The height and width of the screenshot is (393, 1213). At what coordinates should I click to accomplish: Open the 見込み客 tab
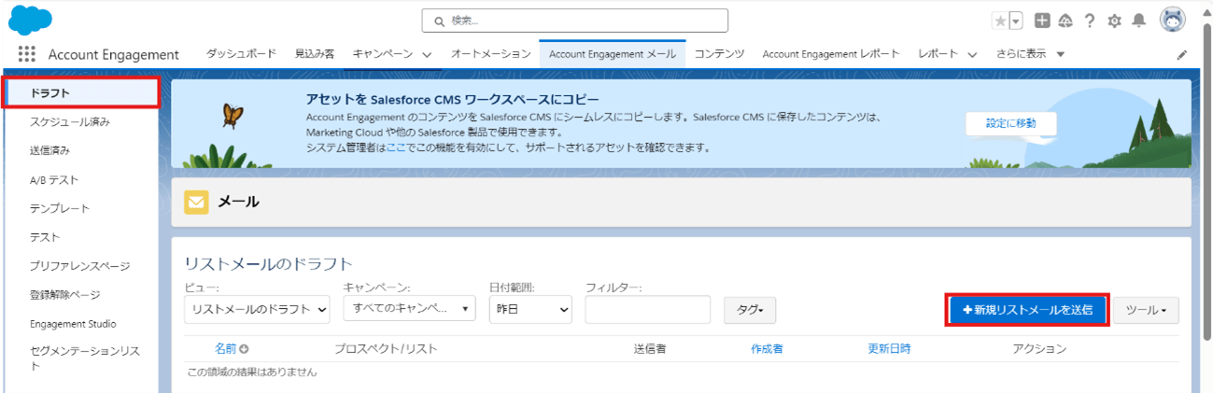click(x=315, y=54)
